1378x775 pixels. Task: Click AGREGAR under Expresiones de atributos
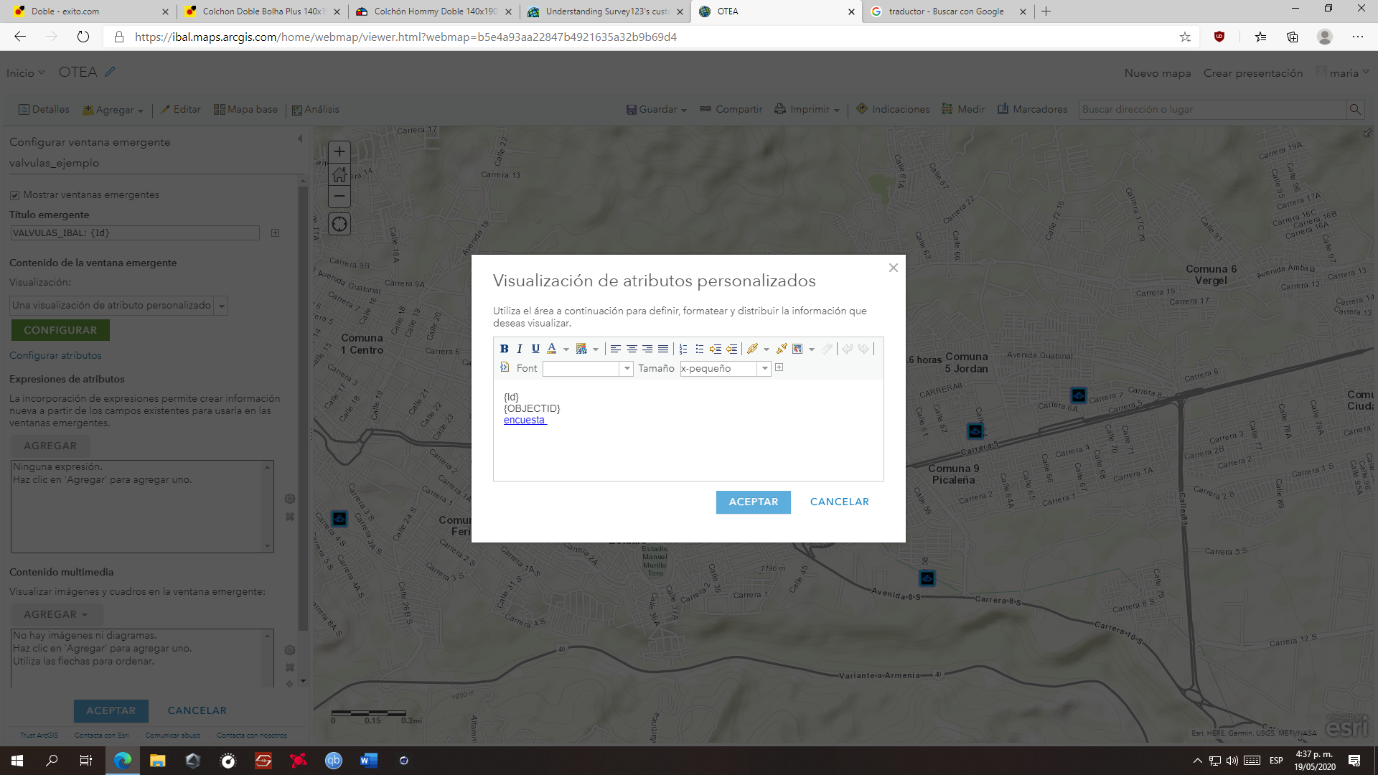(50, 446)
